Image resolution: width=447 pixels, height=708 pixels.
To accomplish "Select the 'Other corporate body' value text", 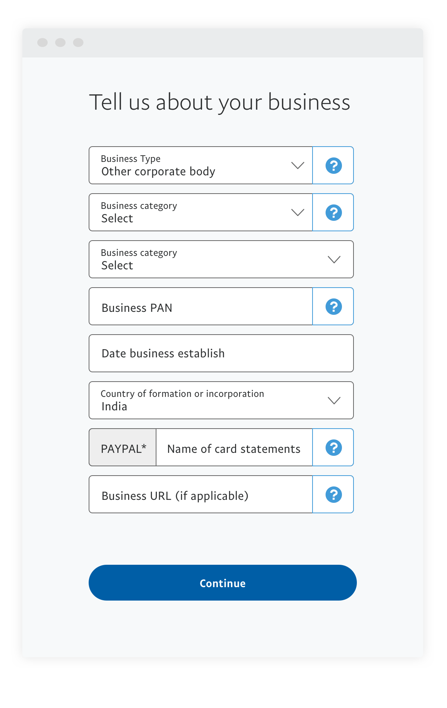I will click(158, 172).
